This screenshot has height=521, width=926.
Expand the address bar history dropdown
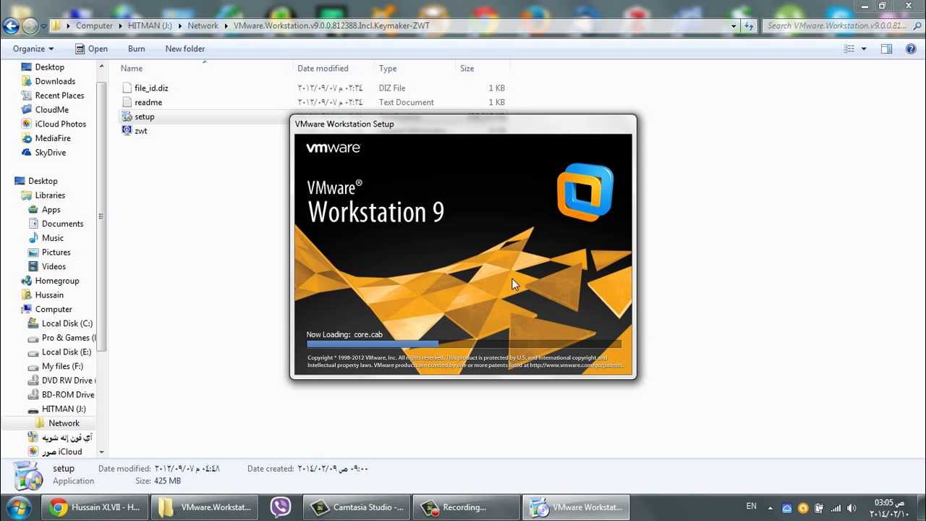tap(734, 26)
